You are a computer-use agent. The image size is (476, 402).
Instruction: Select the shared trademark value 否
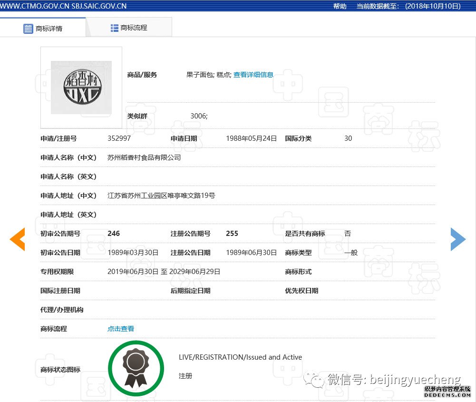(x=348, y=234)
